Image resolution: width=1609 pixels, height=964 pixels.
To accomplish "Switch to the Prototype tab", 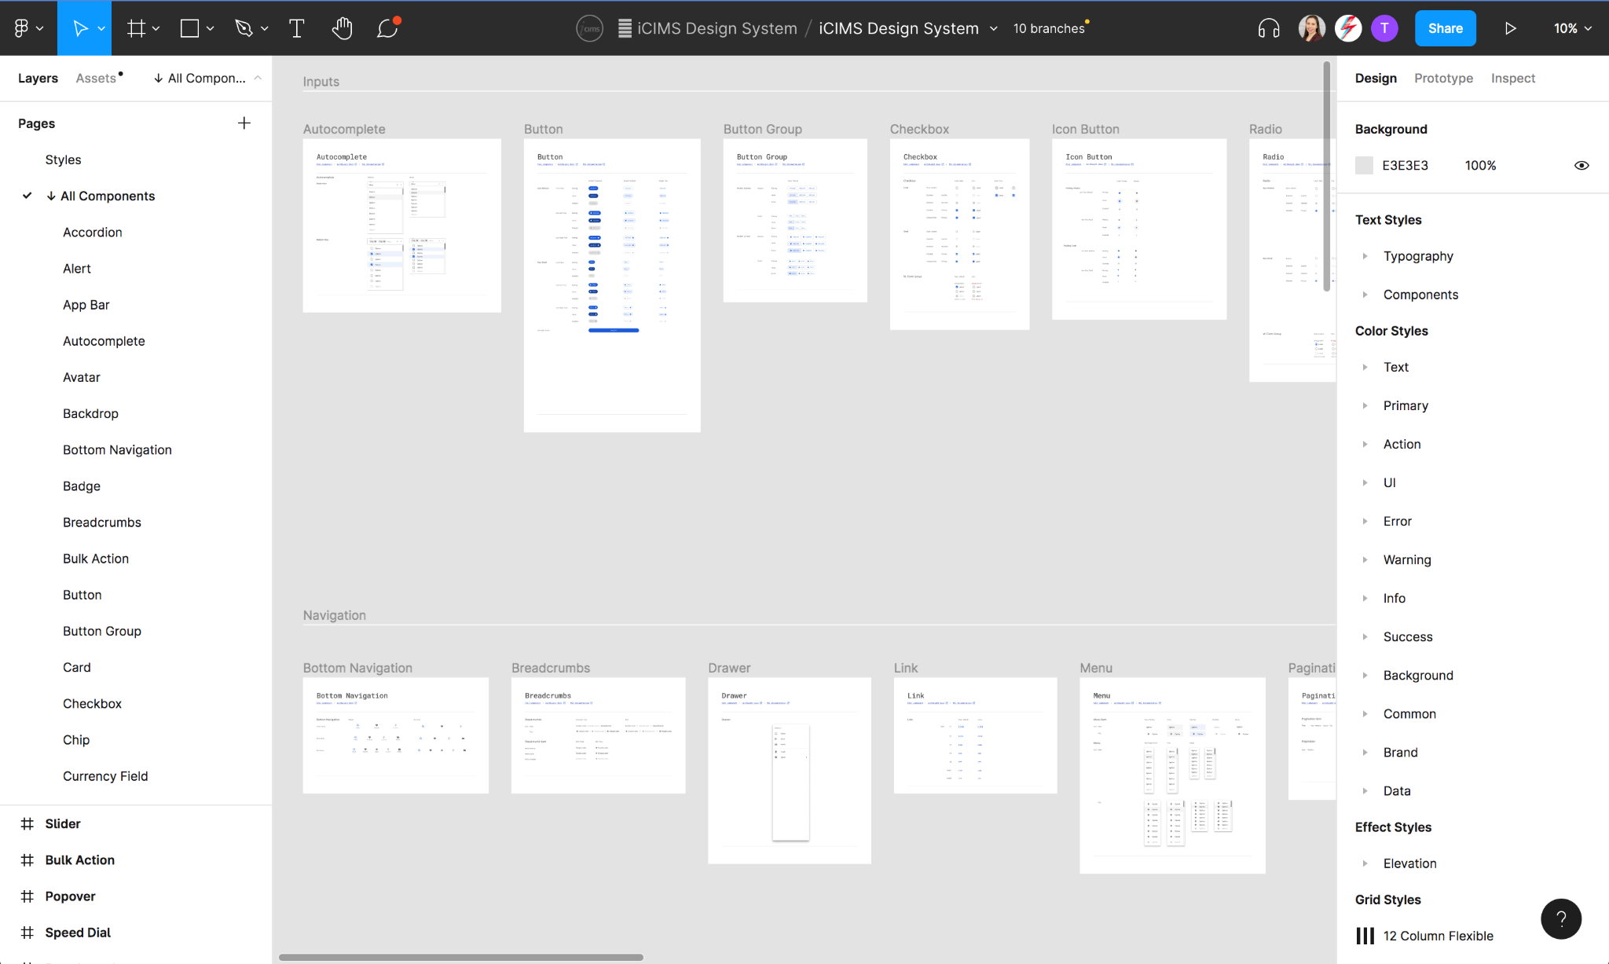I will [1443, 78].
